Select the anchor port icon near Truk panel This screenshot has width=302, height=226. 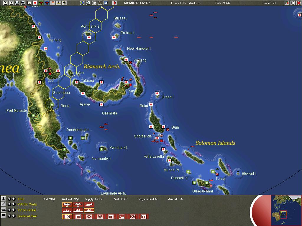coord(4,199)
